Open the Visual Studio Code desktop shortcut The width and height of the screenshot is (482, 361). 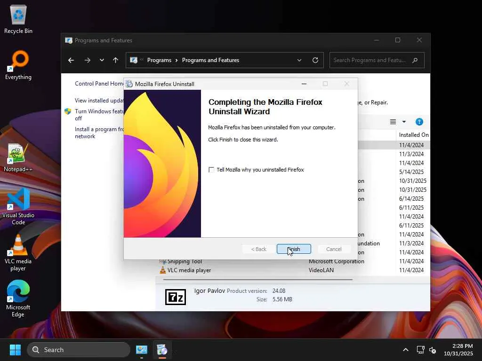pos(18,207)
